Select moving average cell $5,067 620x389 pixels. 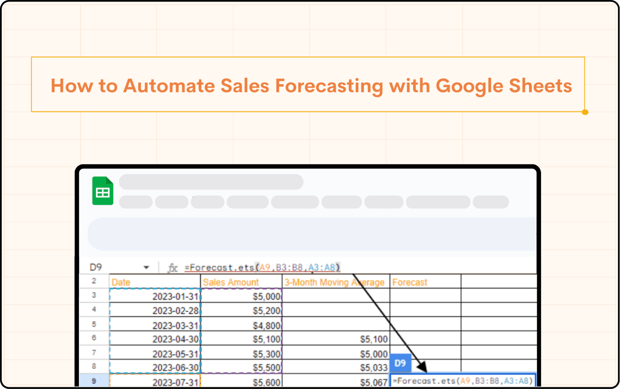336,381
